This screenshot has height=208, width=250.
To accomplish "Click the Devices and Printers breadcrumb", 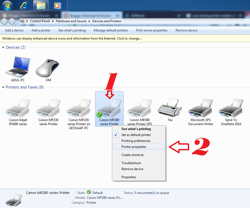I will [x=107, y=21].
